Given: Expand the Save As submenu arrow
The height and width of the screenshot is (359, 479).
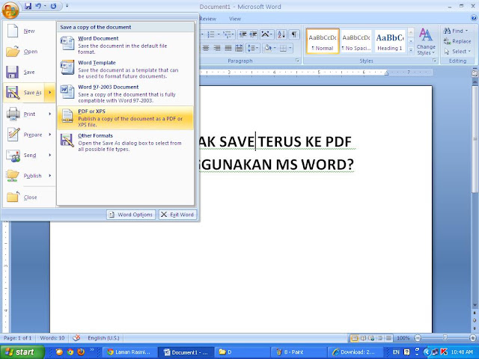Looking at the screenshot, I should (x=50, y=93).
